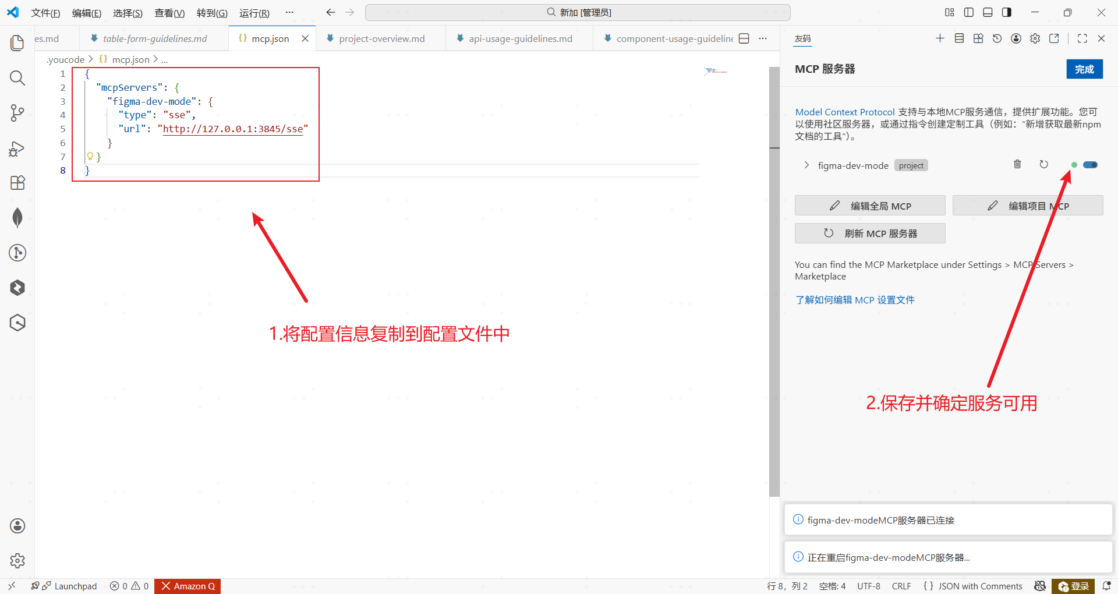Delete the figma-dev-mode MCP server

coord(1017,165)
